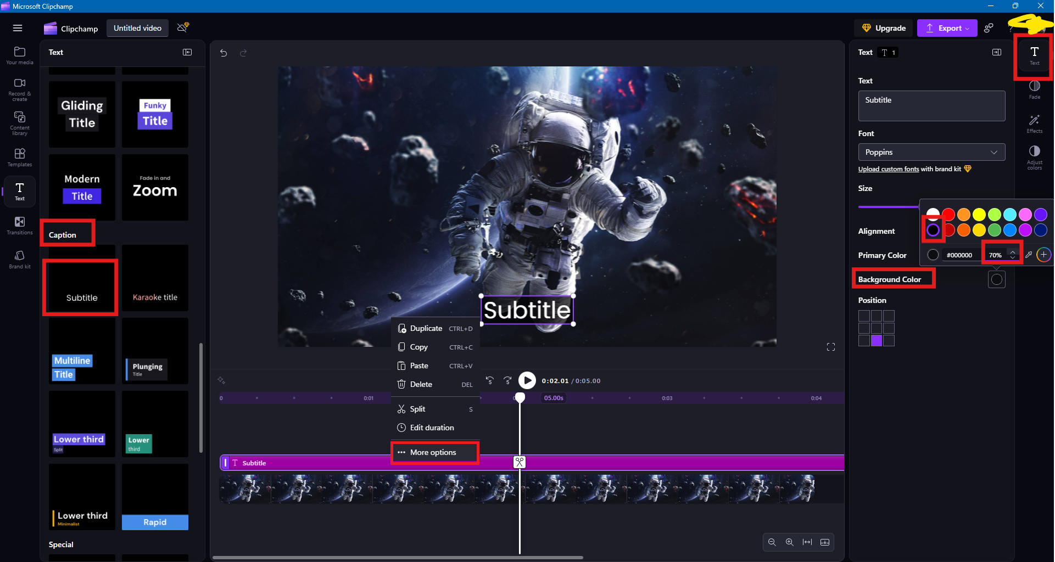Open the Export dropdown button

(x=947, y=28)
